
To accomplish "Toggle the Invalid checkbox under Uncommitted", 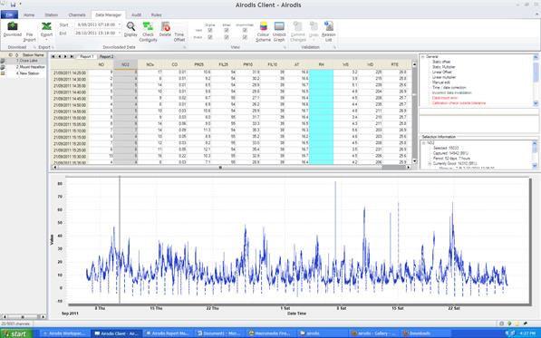I will 245,37.
